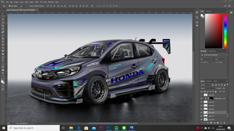Open the Windows Start menu
234x131 pixels.
[4, 128]
